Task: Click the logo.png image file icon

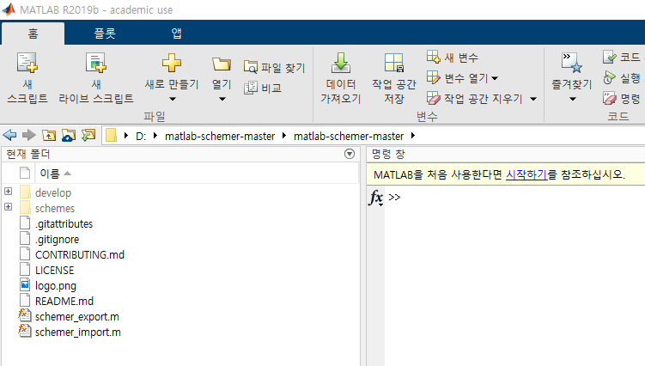Action: click(x=25, y=285)
